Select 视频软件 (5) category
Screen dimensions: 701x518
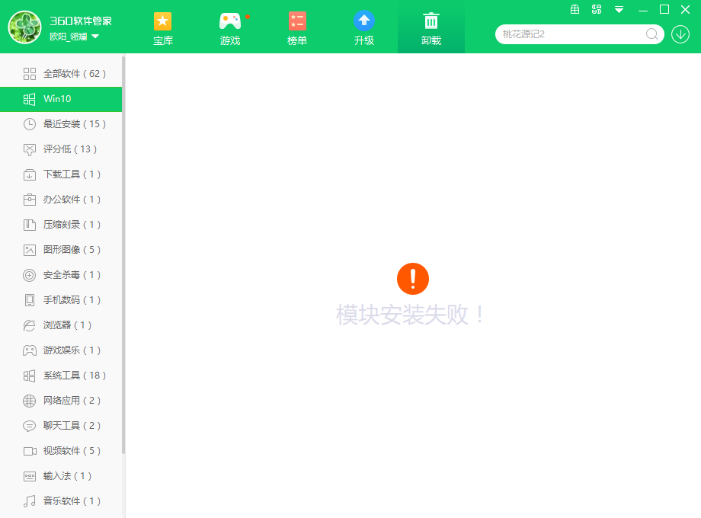pyautogui.click(x=61, y=451)
